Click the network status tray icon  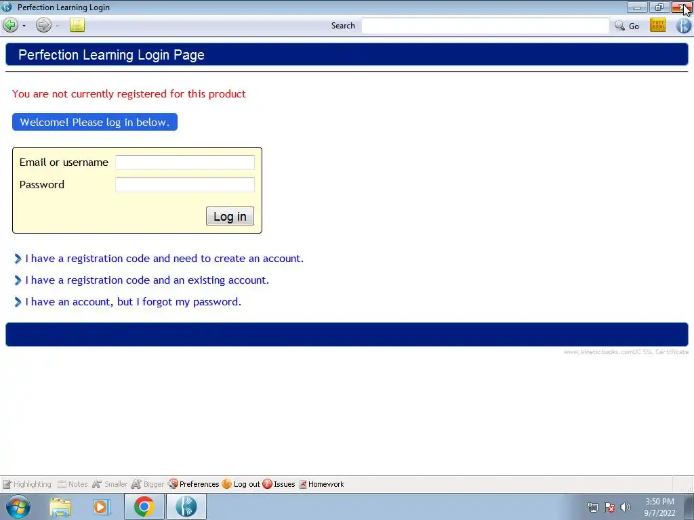[x=592, y=507]
